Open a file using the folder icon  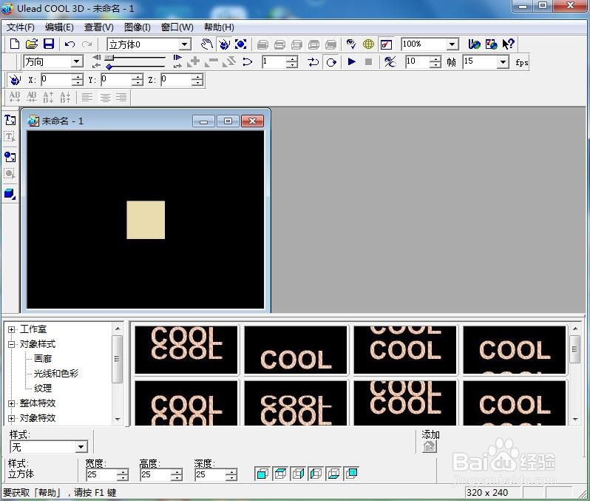(32, 44)
